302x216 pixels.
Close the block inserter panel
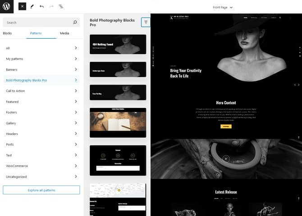[x=23, y=7]
